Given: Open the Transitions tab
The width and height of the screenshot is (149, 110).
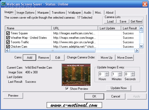Looking at the screenshot, I should [x=58, y=13].
